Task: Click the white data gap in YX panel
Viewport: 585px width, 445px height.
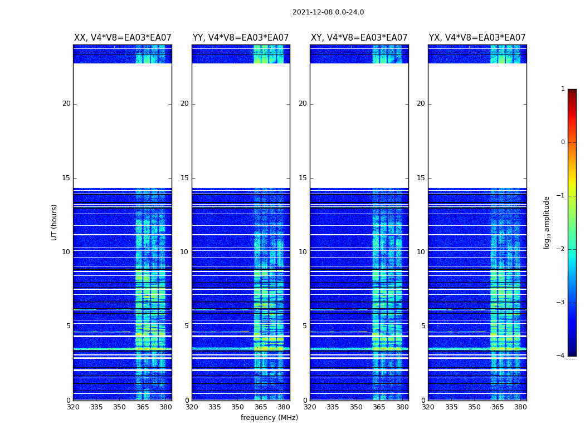Action: click(x=477, y=125)
